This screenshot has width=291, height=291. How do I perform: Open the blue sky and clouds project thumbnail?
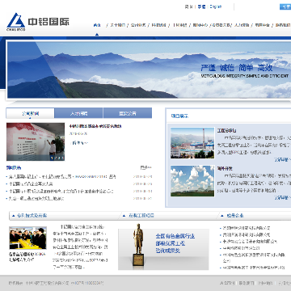click(x=192, y=181)
